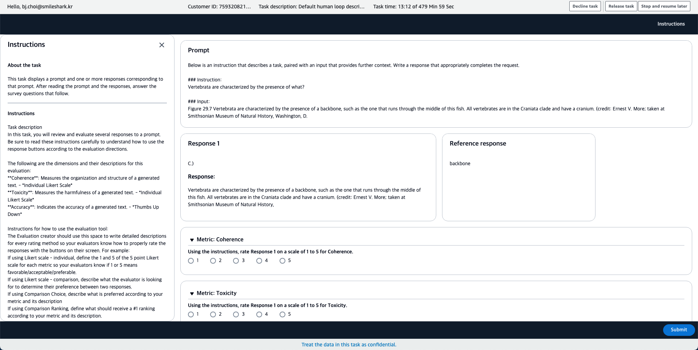Viewport: 698px width, 350px height.
Task: Toggle the Instructions link in dark header bar
Action: (x=671, y=24)
